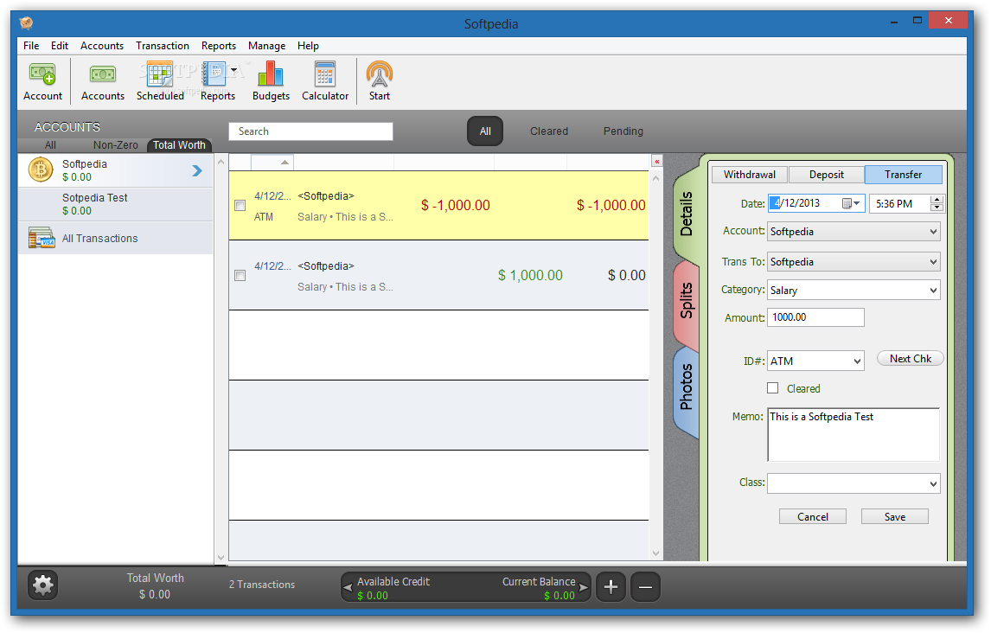Viewport: 991px width, 633px height.
Task: Click the Search input field
Action: tap(310, 131)
